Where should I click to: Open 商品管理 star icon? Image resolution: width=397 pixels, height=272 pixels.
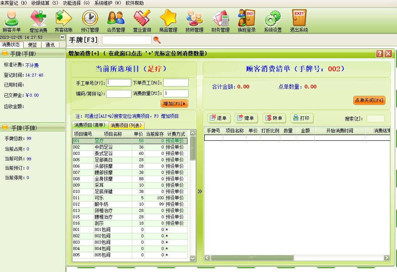pos(168,21)
